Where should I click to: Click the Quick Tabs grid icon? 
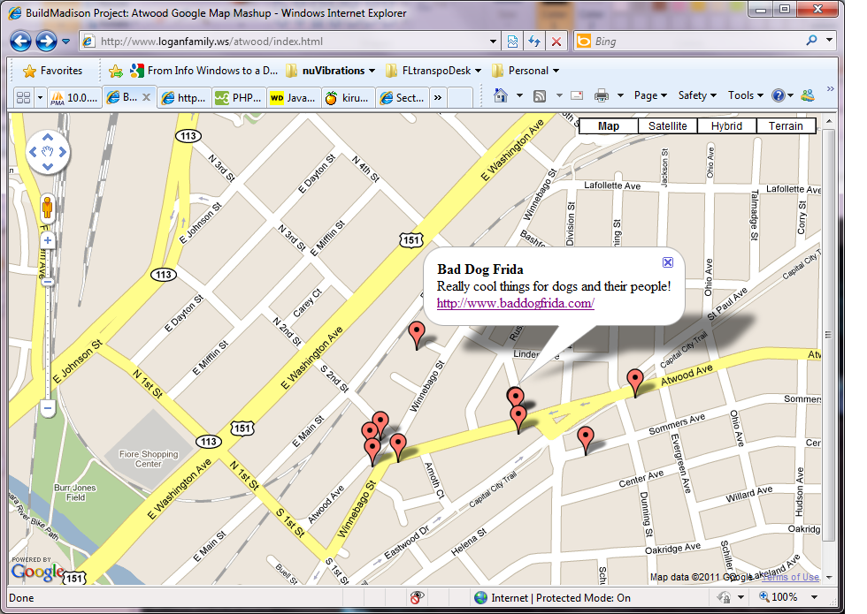tap(23, 98)
